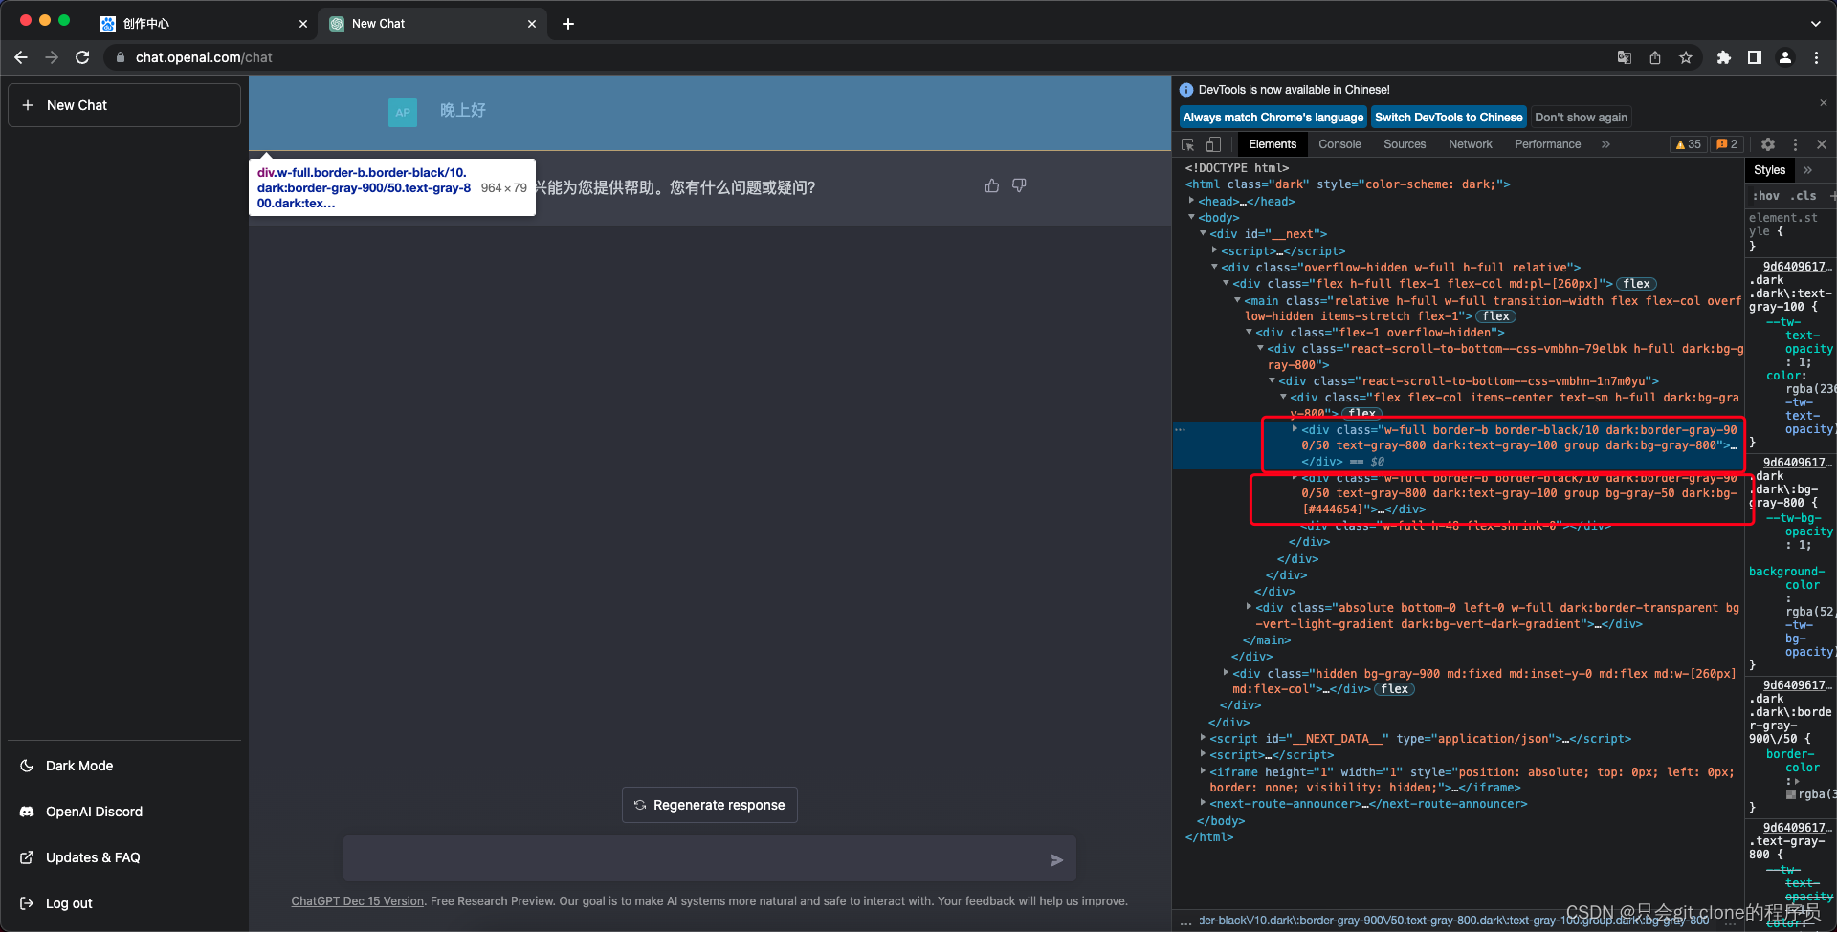Start a New Chat from sidebar
Image resolution: width=1837 pixels, height=932 pixels.
click(x=124, y=105)
